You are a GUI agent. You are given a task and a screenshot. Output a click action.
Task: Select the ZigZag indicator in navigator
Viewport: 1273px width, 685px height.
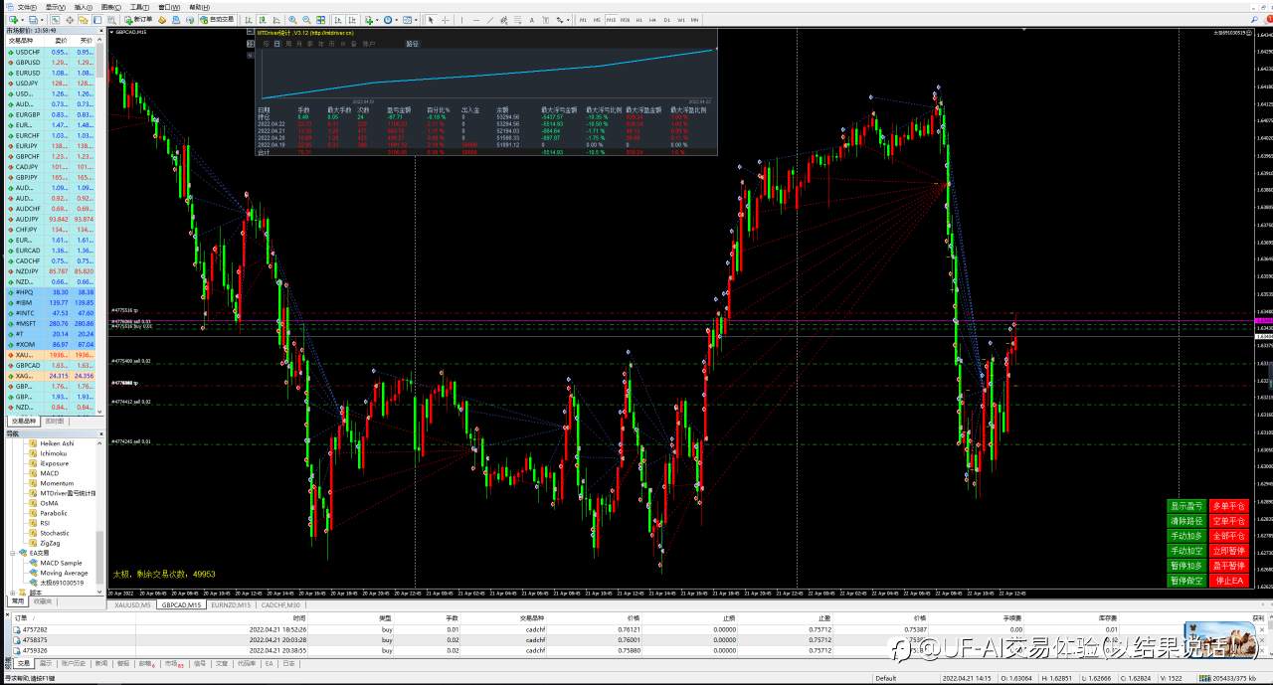pyautogui.click(x=52, y=543)
